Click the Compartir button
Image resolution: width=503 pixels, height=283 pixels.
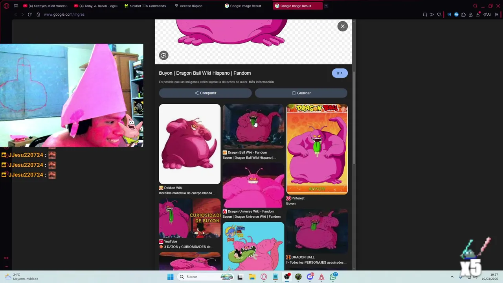pos(205,93)
